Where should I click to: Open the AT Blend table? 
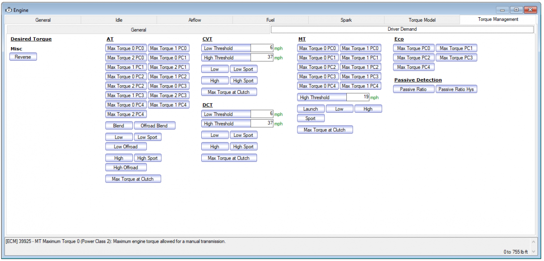119,126
